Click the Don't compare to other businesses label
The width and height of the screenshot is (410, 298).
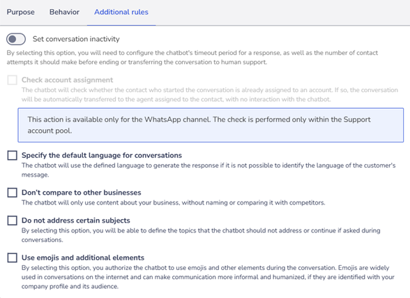coord(82,193)
